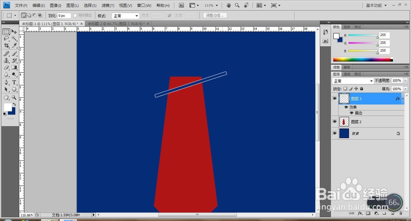
Task: Select the Blur tool
Action: [7, 75]
